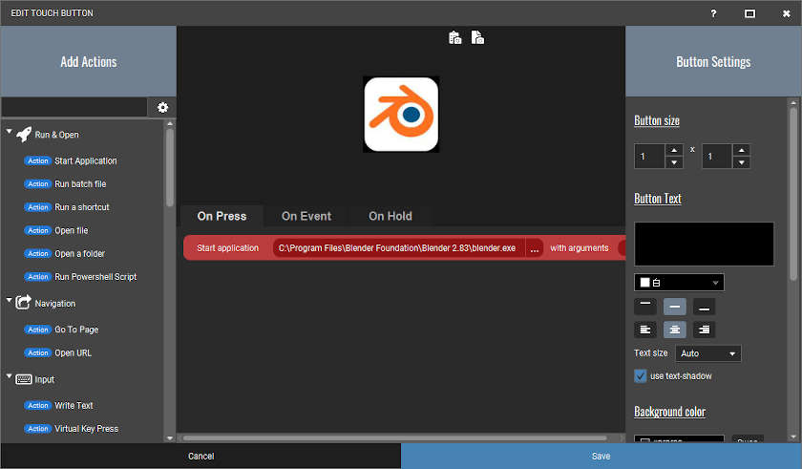802x469 pixels.
Task: Open the Text size Auto dropdown
Action: (708, 353)
